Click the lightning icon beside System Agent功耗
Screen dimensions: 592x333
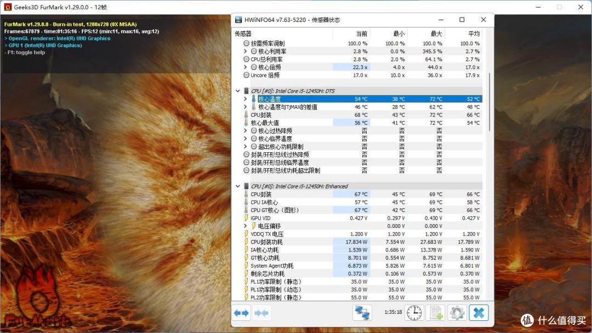coord(246,266)
